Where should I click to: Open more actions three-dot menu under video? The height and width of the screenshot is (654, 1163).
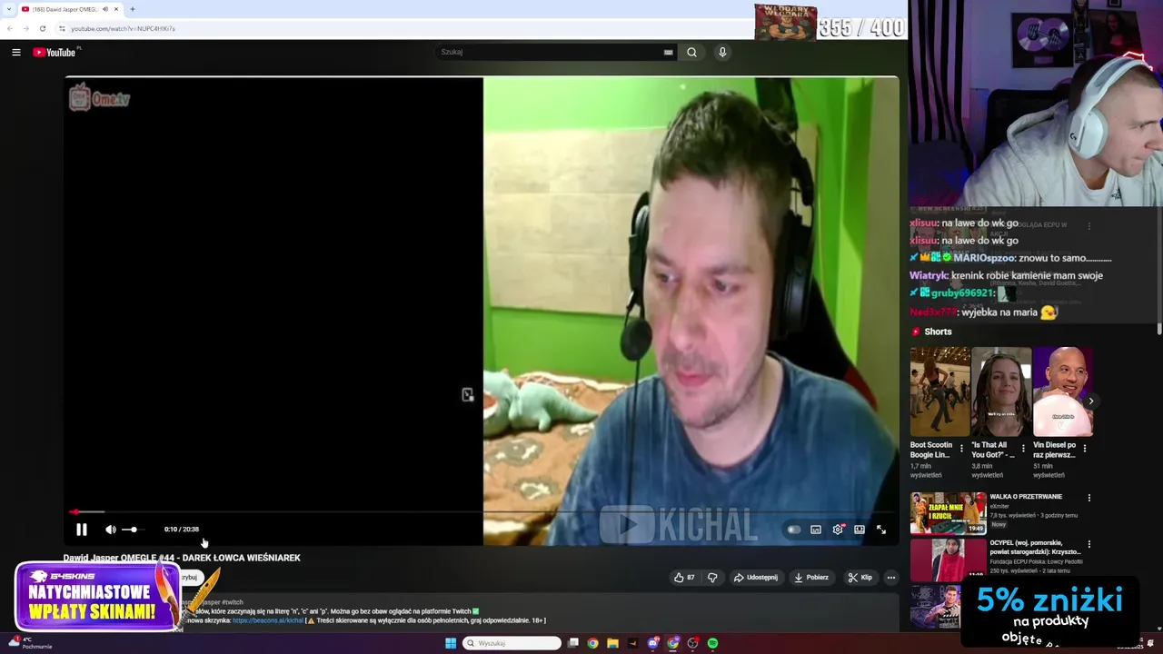coord(891,578)
